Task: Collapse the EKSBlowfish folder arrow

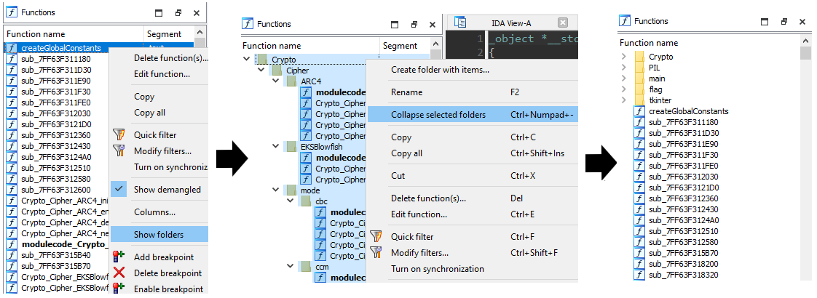Action: 276,147
